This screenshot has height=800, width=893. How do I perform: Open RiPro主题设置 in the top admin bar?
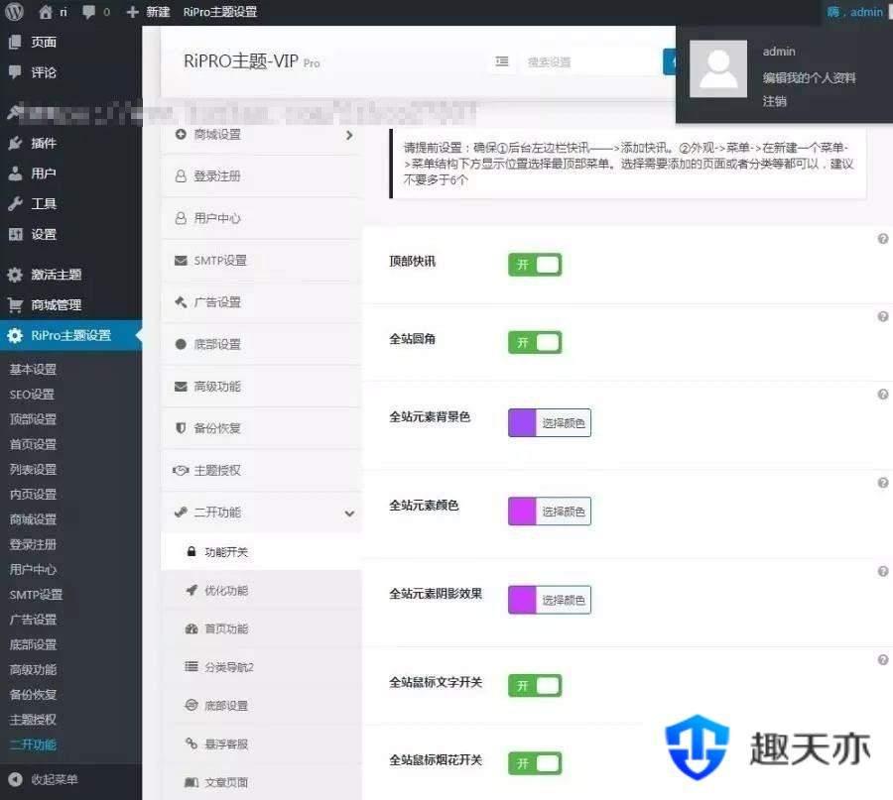[220, 11]
